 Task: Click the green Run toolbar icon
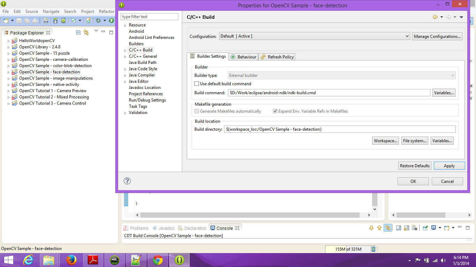[112, 21]
